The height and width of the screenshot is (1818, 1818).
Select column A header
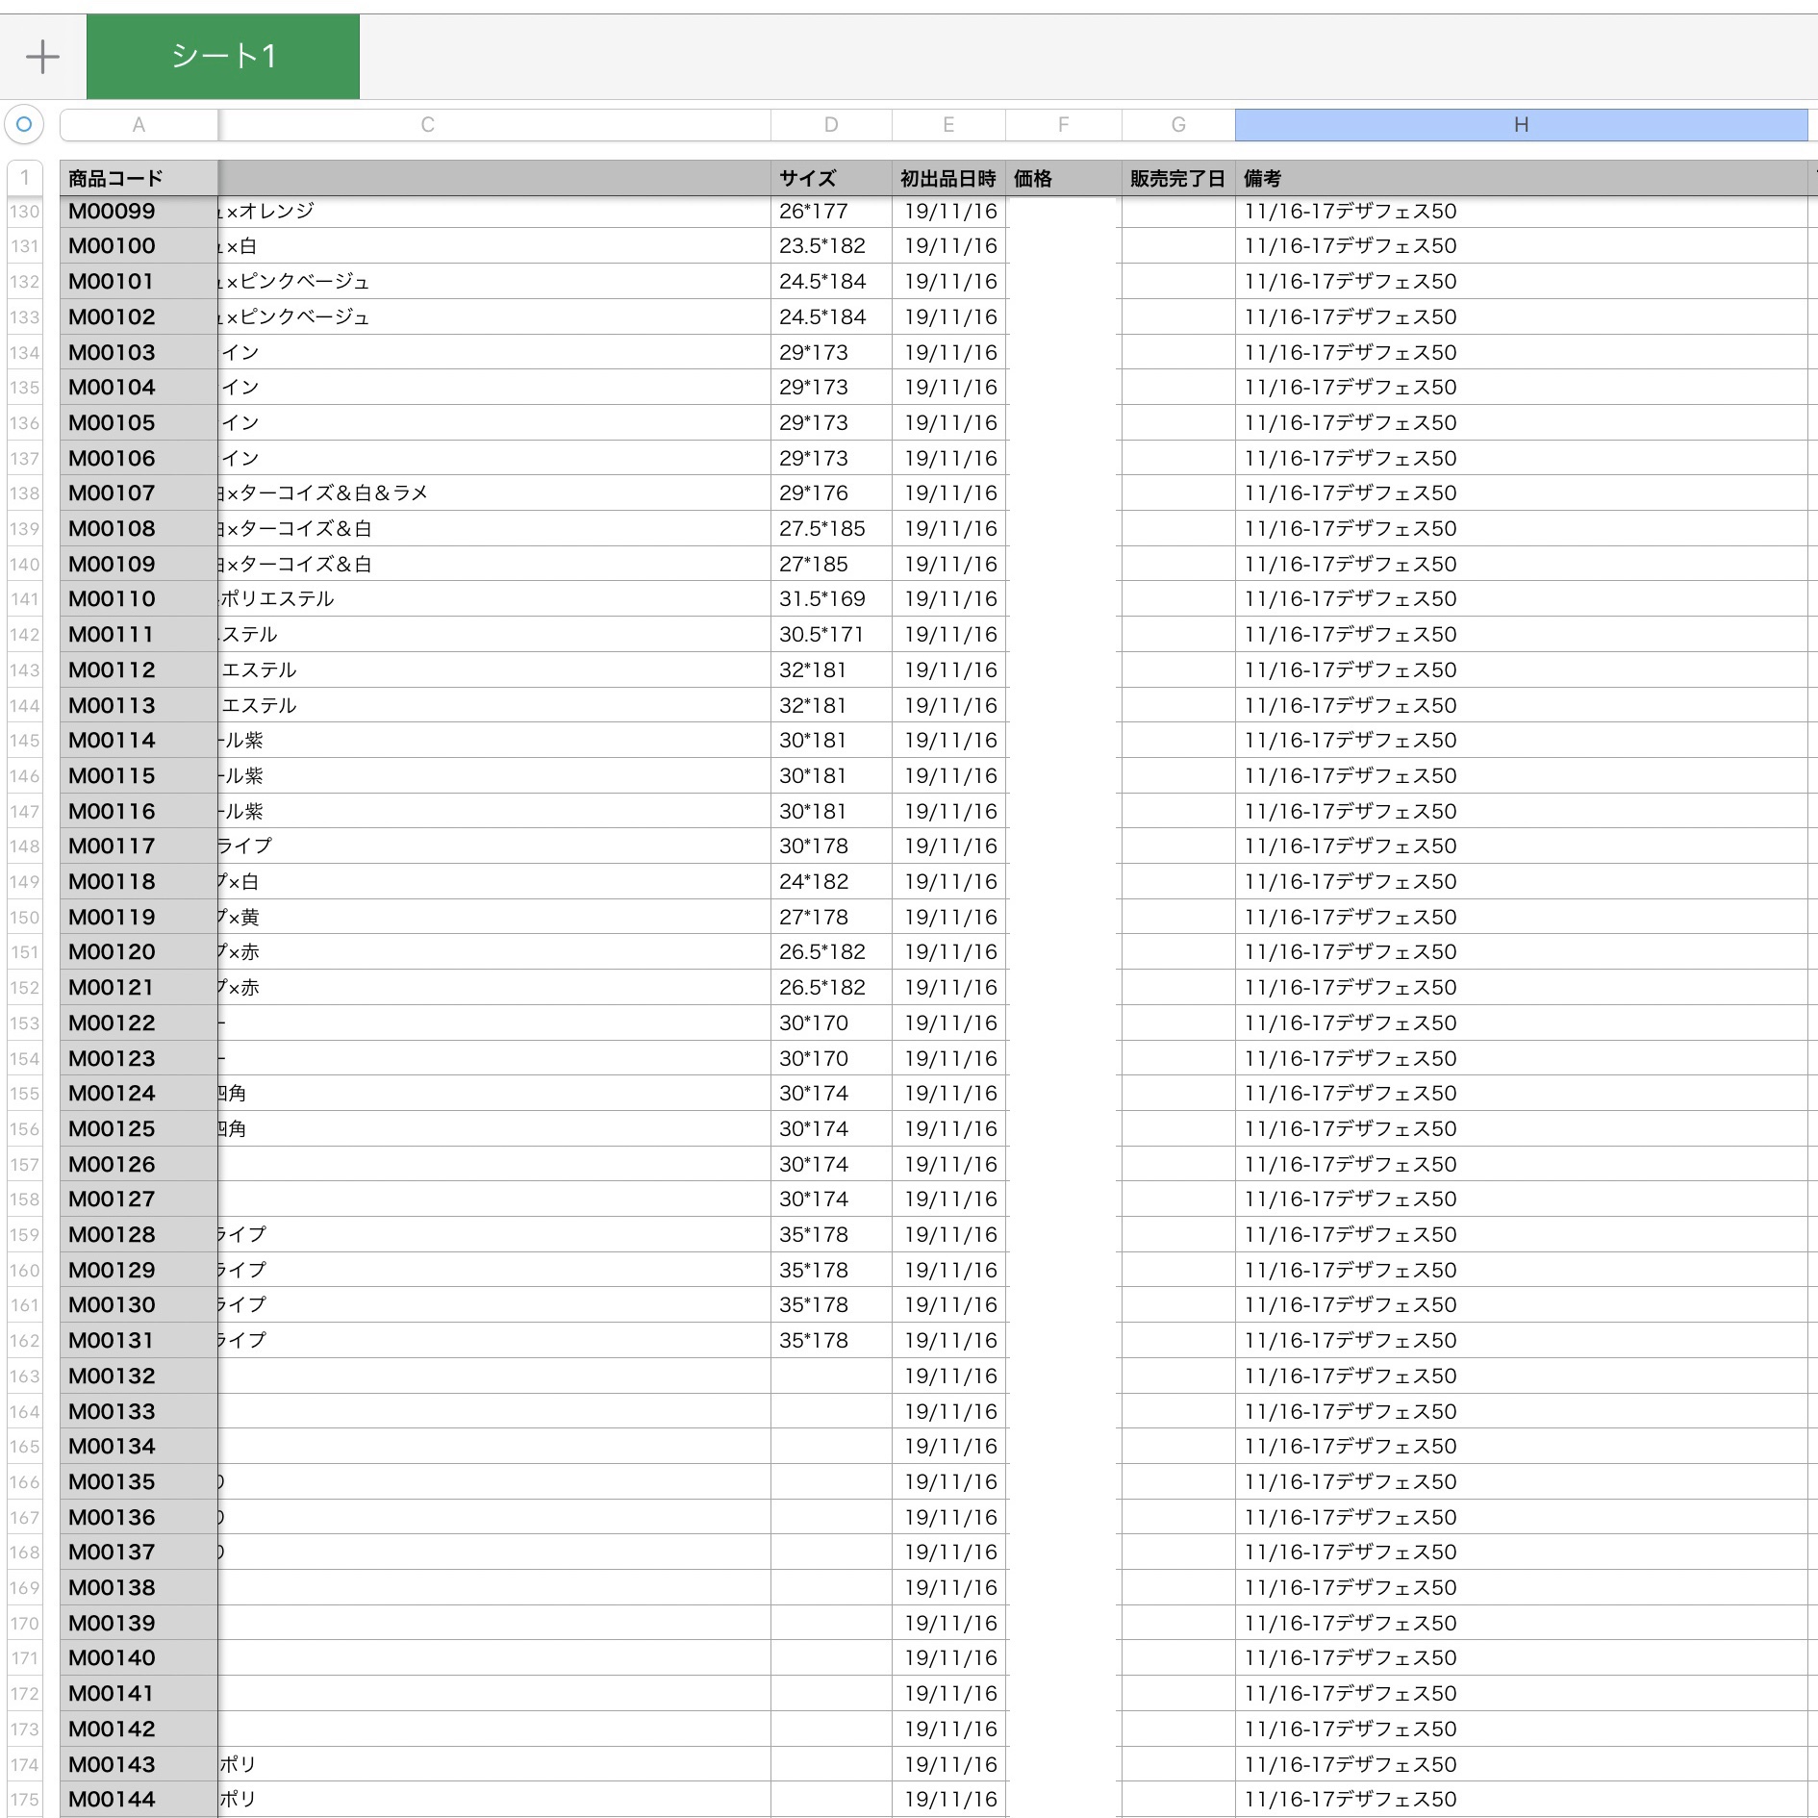(139, 125)
